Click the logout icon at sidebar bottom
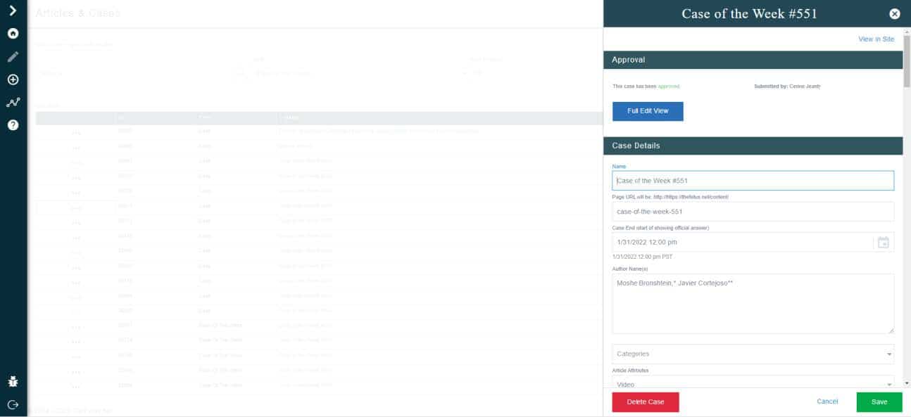This screenshot has height=417, width=911. coord(13,405)
